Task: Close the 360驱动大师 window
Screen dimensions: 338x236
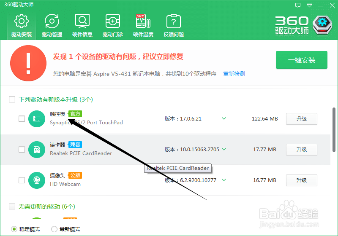Action: point(332,5)
